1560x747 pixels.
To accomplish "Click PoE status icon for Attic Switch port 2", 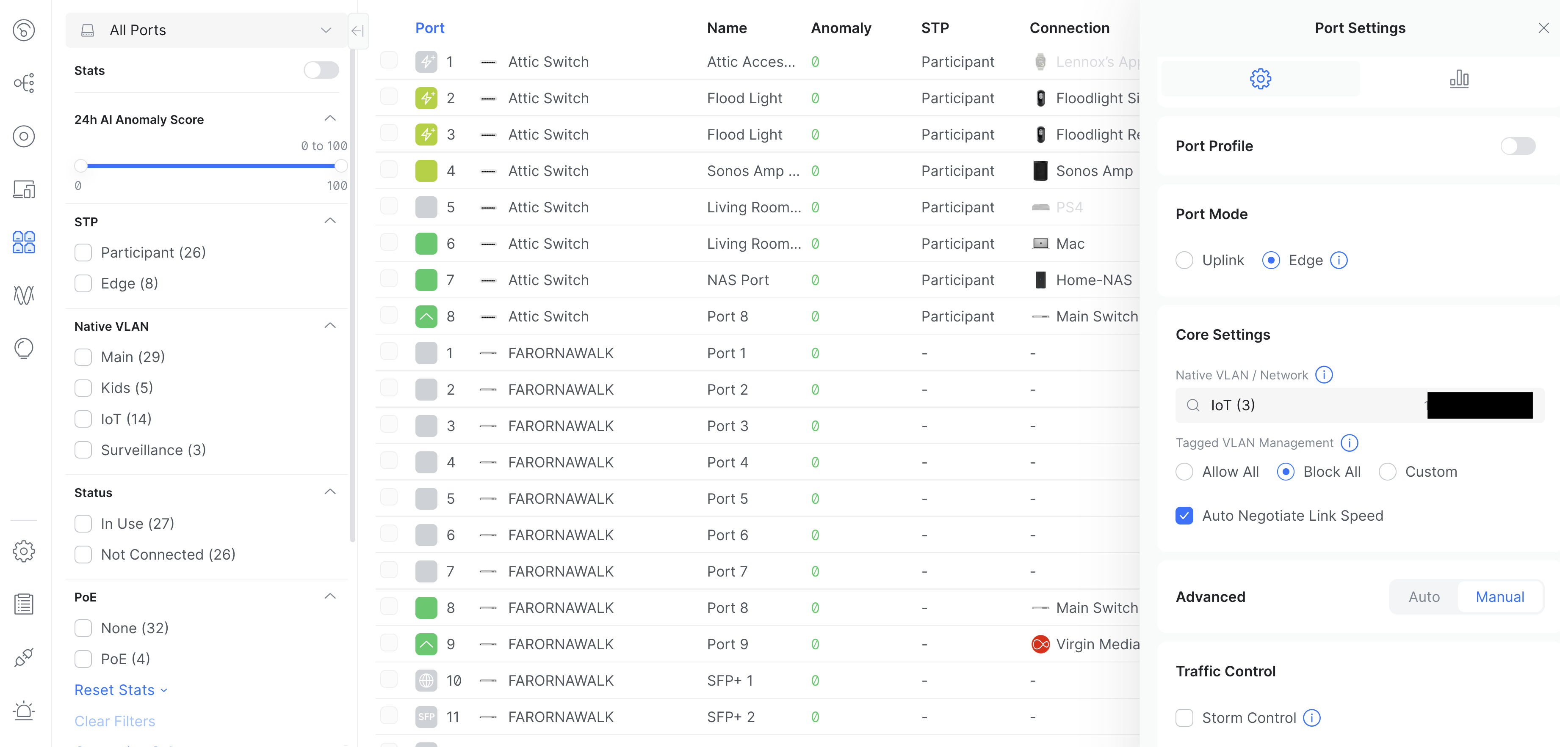I will [426, 98].
